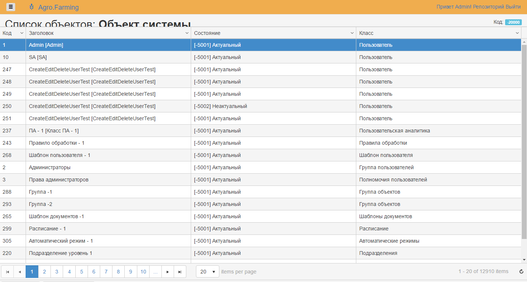527x282 pixels.
Task: Select the Admin [Admin] row
Action: click(x=261, y=45)
